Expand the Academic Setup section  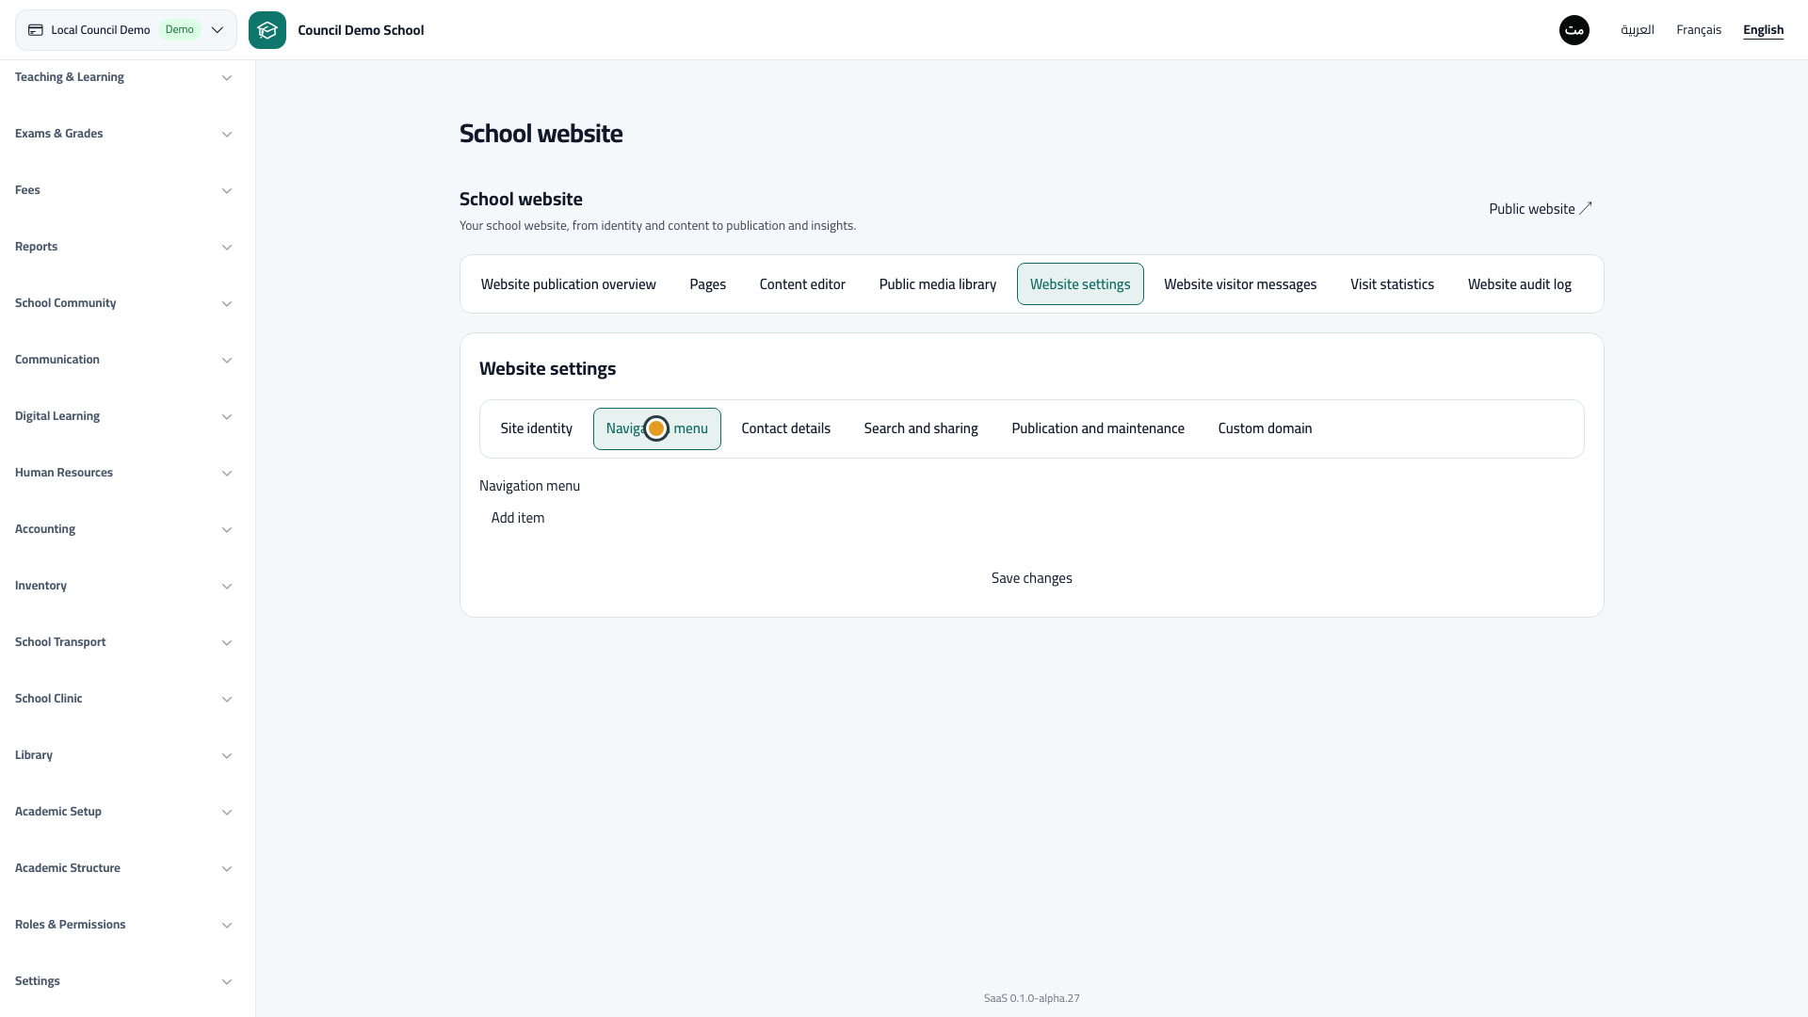pos(123,812)
